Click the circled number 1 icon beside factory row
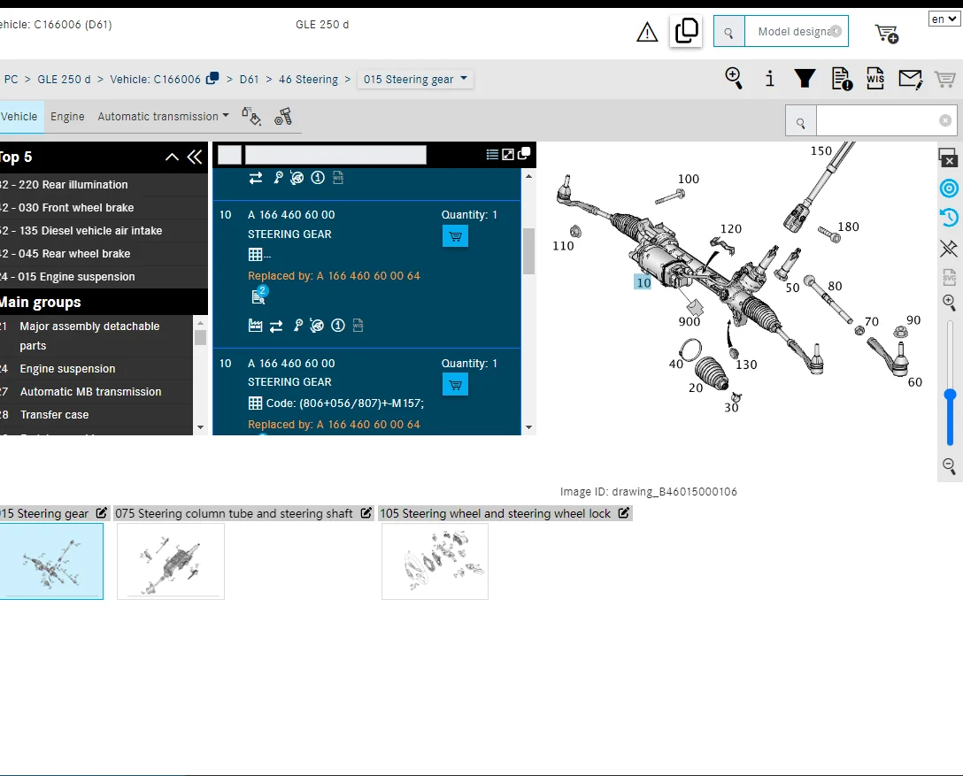The height and width of the screenshot is (776, 963). point(338,326)
